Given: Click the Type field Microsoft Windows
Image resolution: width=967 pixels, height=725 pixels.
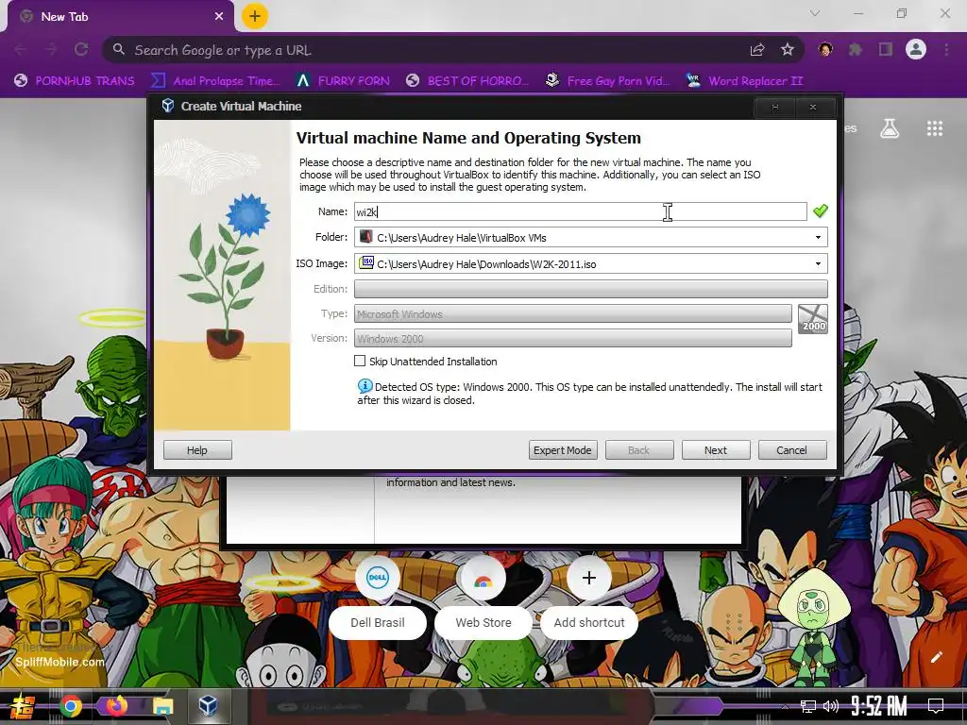Looking at the screenshot, I should 573,313.
